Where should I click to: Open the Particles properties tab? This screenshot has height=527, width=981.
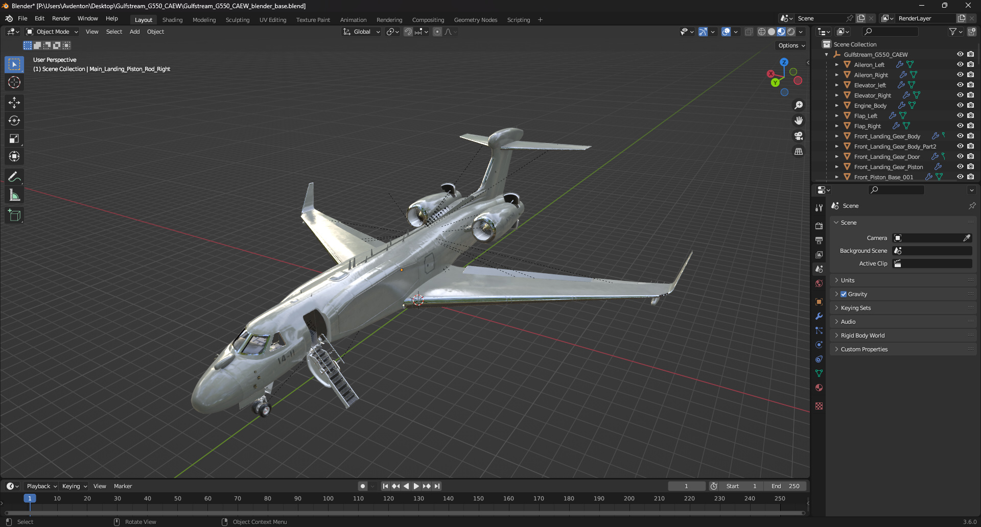click(819, 330)
